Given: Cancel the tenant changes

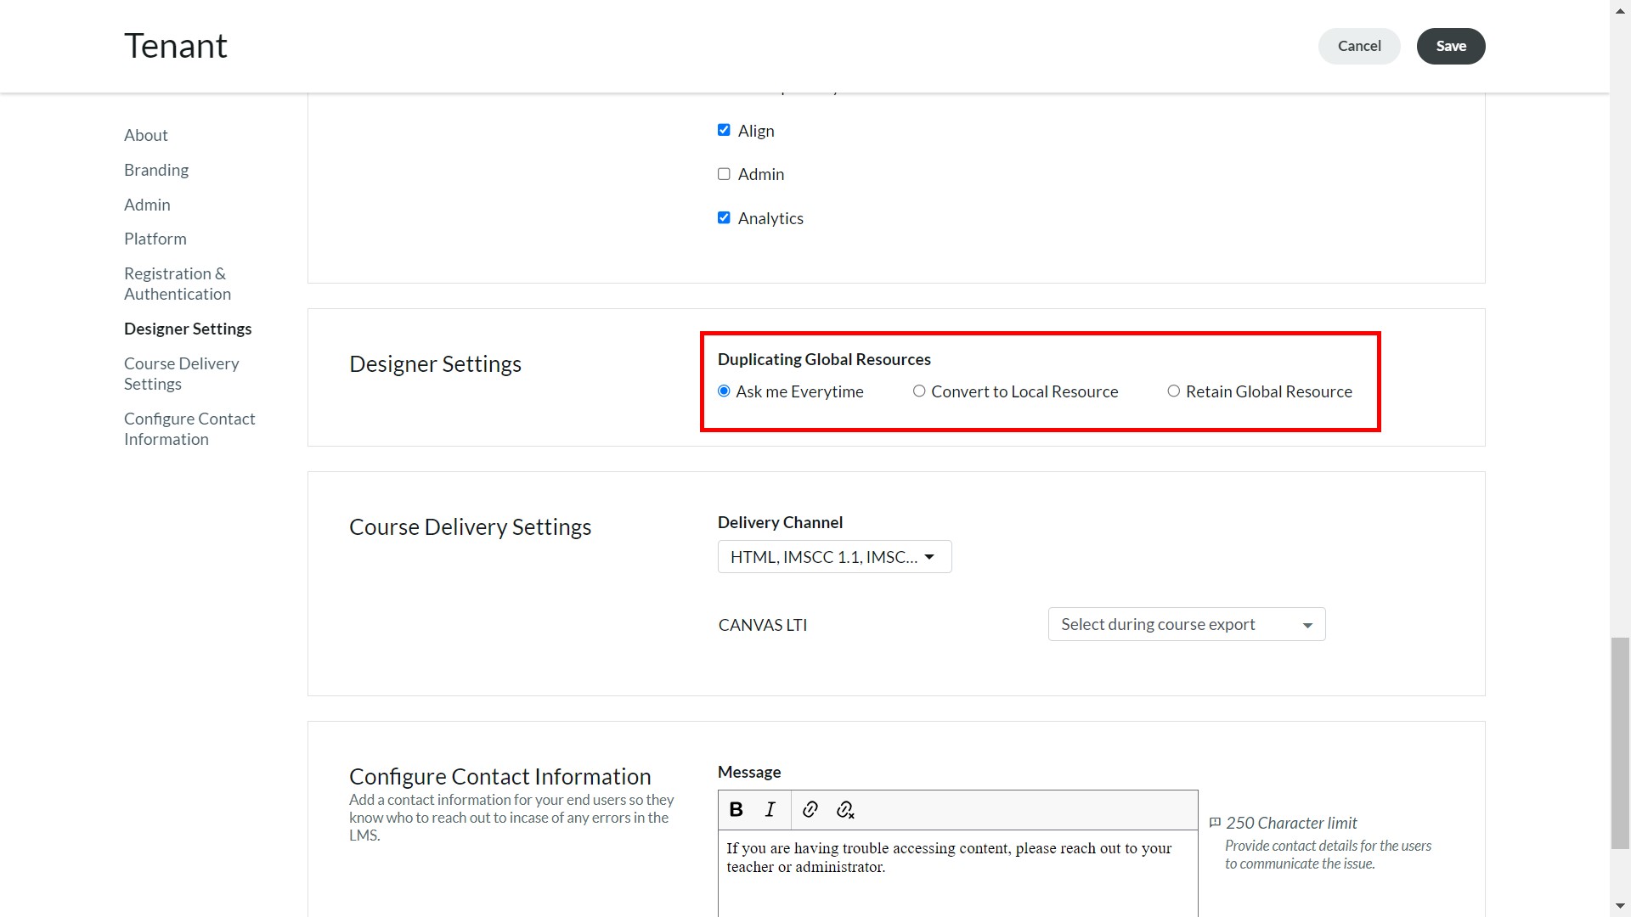Looking at the screenshot, I should 1359,46.
